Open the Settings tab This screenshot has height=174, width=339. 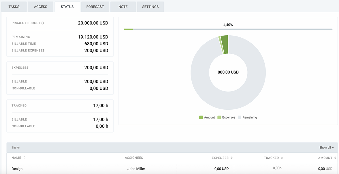pos(150,7)
